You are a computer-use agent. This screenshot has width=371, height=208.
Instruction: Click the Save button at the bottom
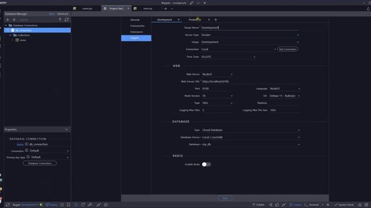225,198
